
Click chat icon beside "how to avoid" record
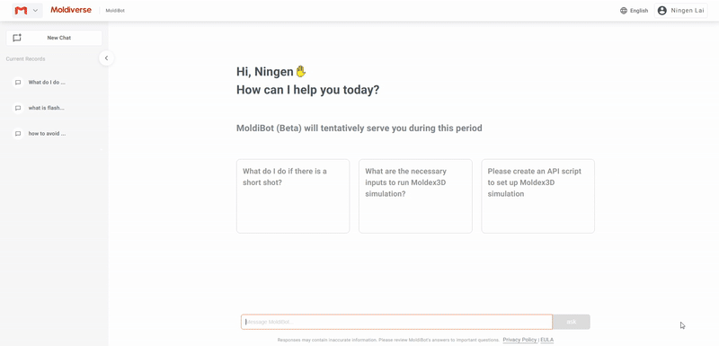(18, 134)
